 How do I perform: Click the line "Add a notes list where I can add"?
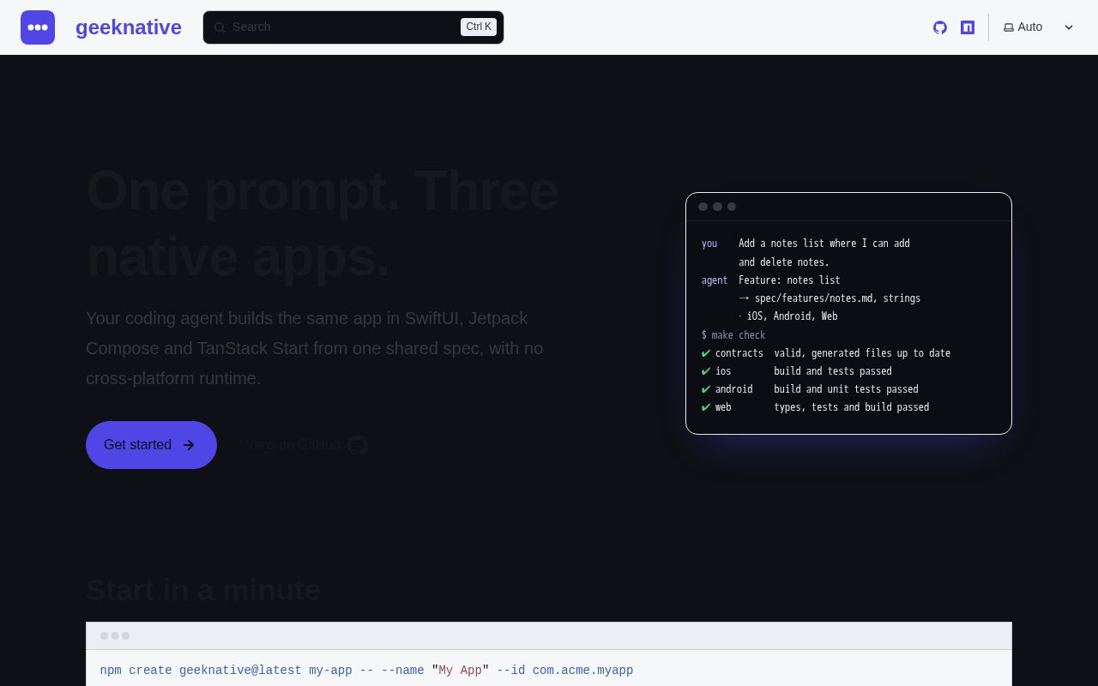[824, 244]
